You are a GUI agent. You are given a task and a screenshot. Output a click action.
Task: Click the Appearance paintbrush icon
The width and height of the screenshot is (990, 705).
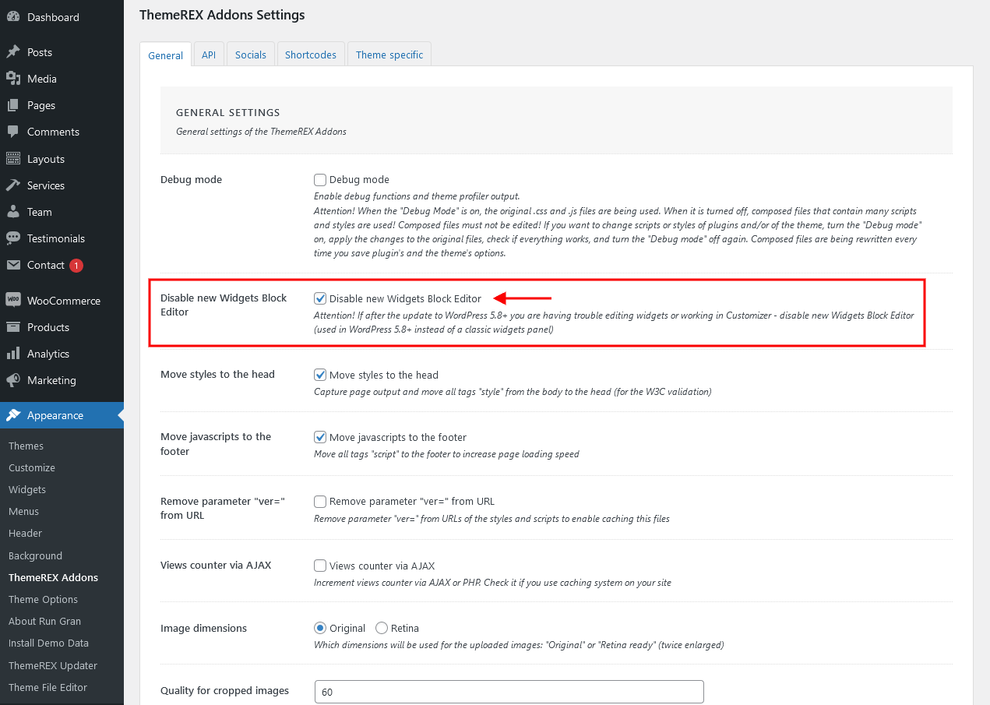tap(13, 415)
